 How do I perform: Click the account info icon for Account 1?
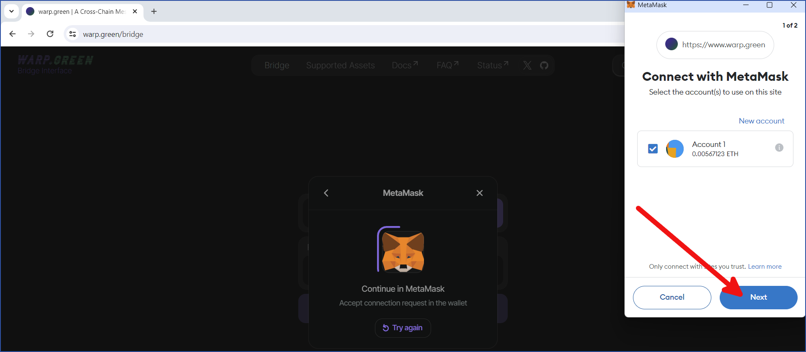[779, 147]
